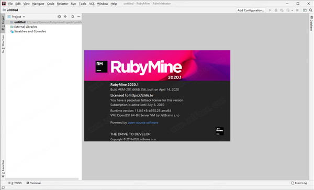Open Project panel settings gear

(x=73, y=17)
